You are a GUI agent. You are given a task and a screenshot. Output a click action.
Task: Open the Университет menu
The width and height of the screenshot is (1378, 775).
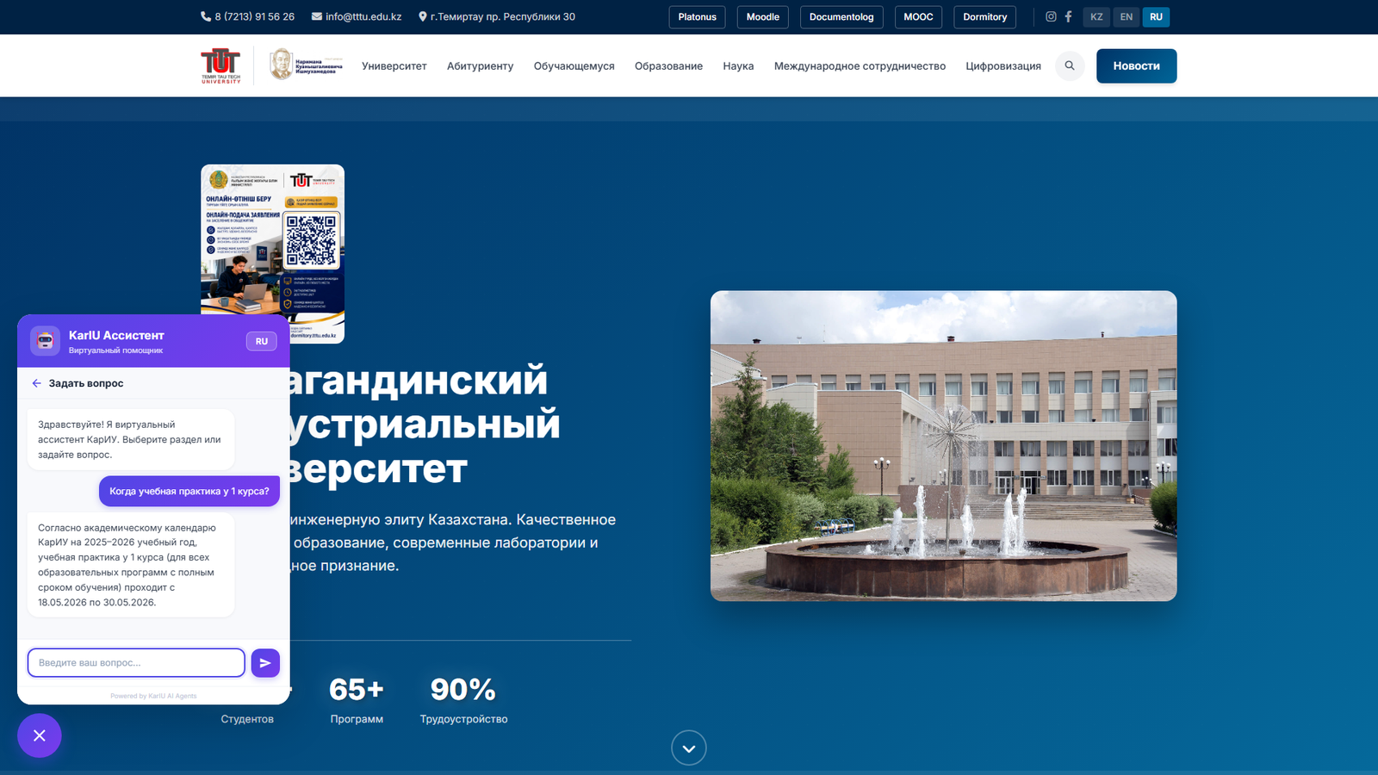pyautogui.click(x=394, y=66)
